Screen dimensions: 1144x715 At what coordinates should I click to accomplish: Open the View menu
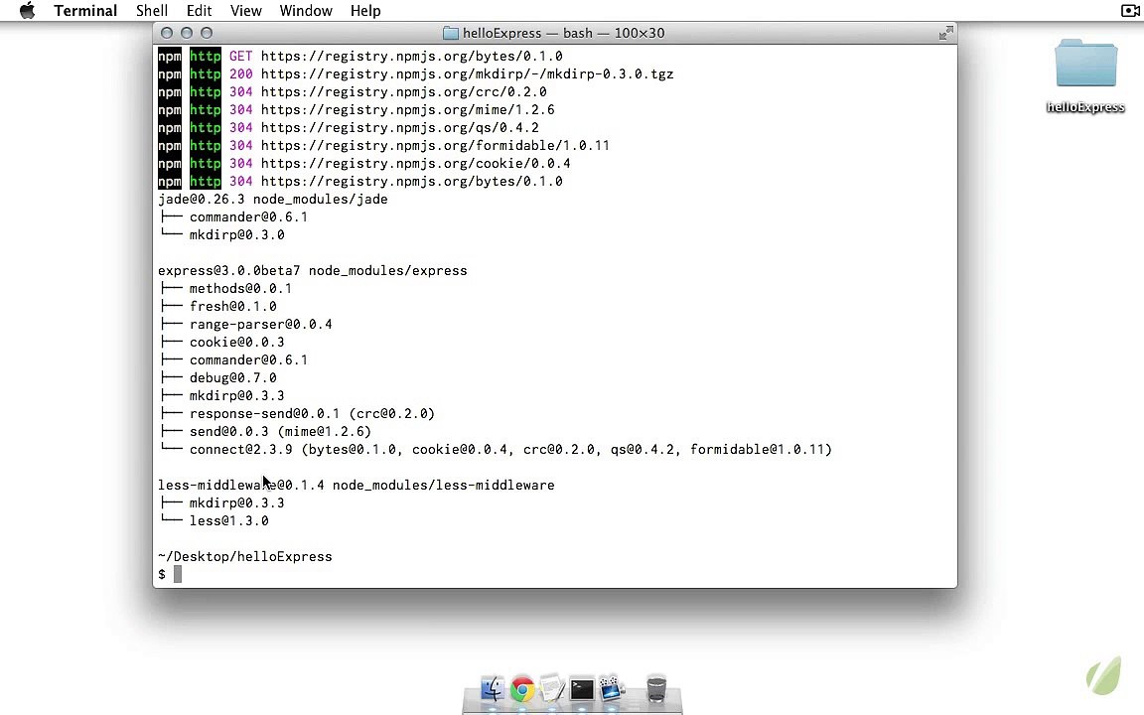click(x=246, y=10)
